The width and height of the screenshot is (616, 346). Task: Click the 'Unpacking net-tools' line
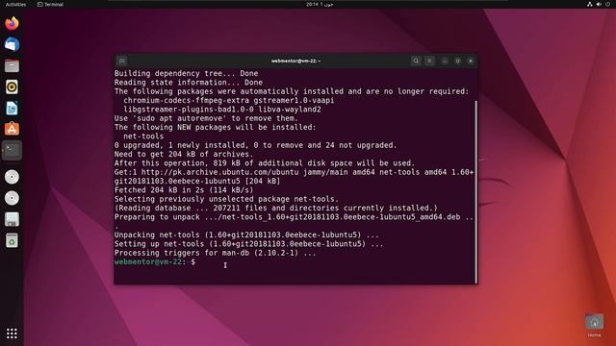tap(246, 235)
